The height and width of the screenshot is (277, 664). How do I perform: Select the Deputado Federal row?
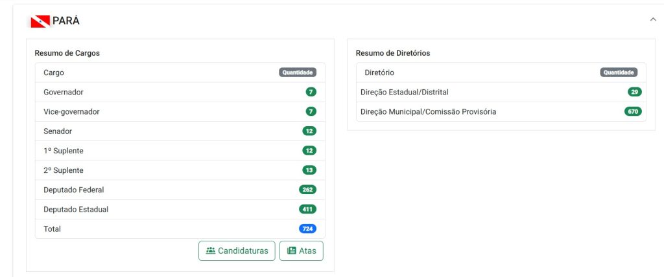180,190
